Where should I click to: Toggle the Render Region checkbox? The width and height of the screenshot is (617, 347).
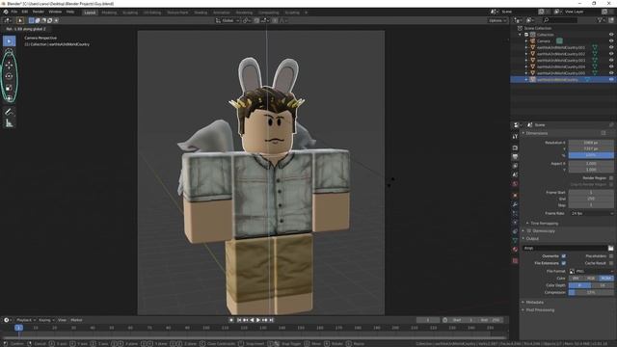(611, 178)
